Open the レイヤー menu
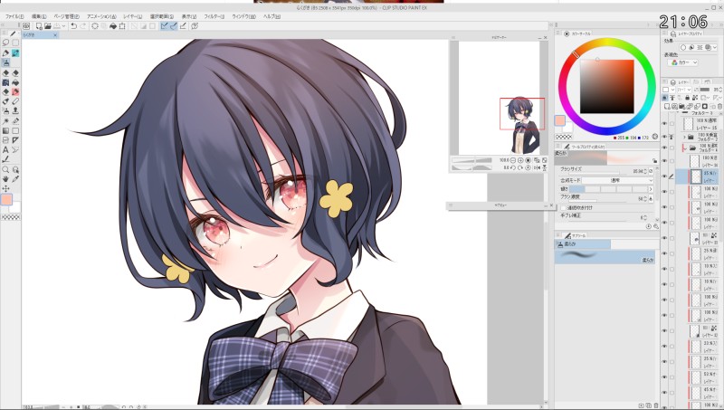This screenshot has height=410, width=724. [x=133, y=16]
